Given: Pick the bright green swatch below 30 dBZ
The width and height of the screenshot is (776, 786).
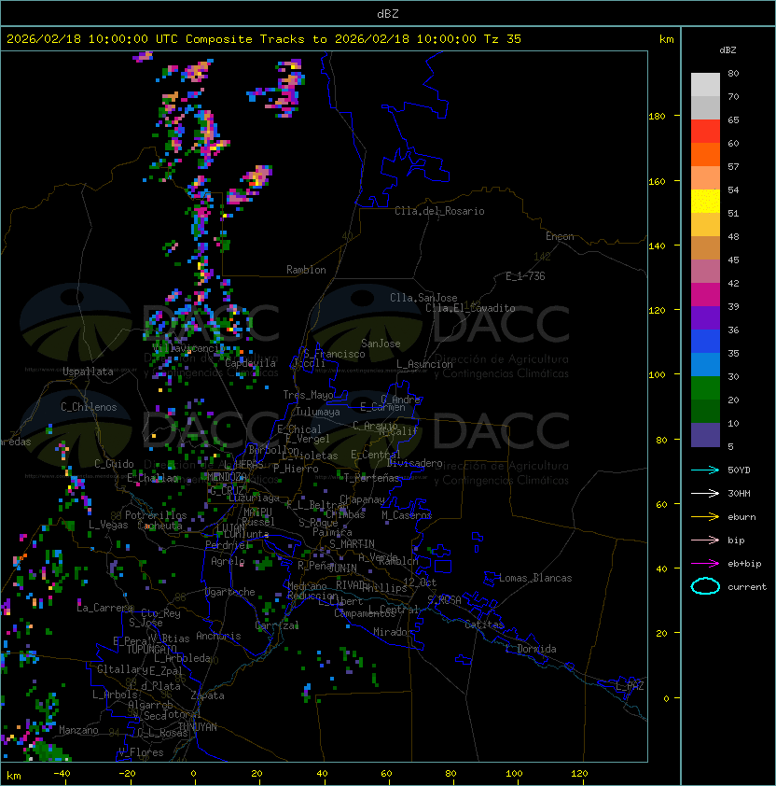Looking at the screenshot, I should [705, 388].
